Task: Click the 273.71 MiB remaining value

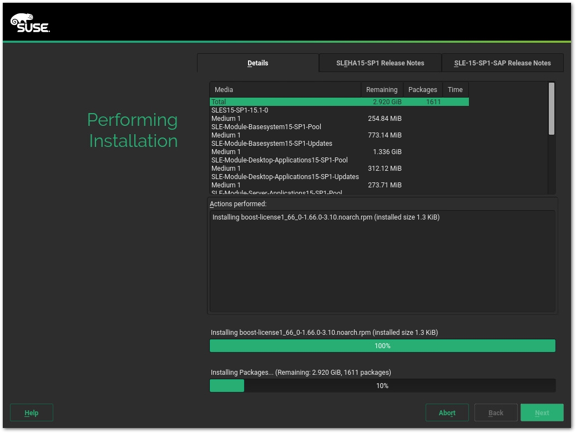Action: pyautogui.click(x=385, y=185)
